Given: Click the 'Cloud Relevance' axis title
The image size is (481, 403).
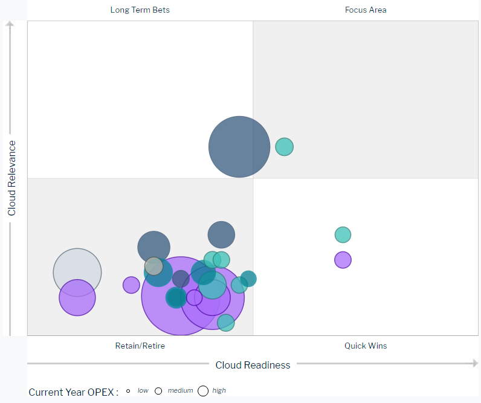Looking at the screenshot, I should click(x=12, y=178).
